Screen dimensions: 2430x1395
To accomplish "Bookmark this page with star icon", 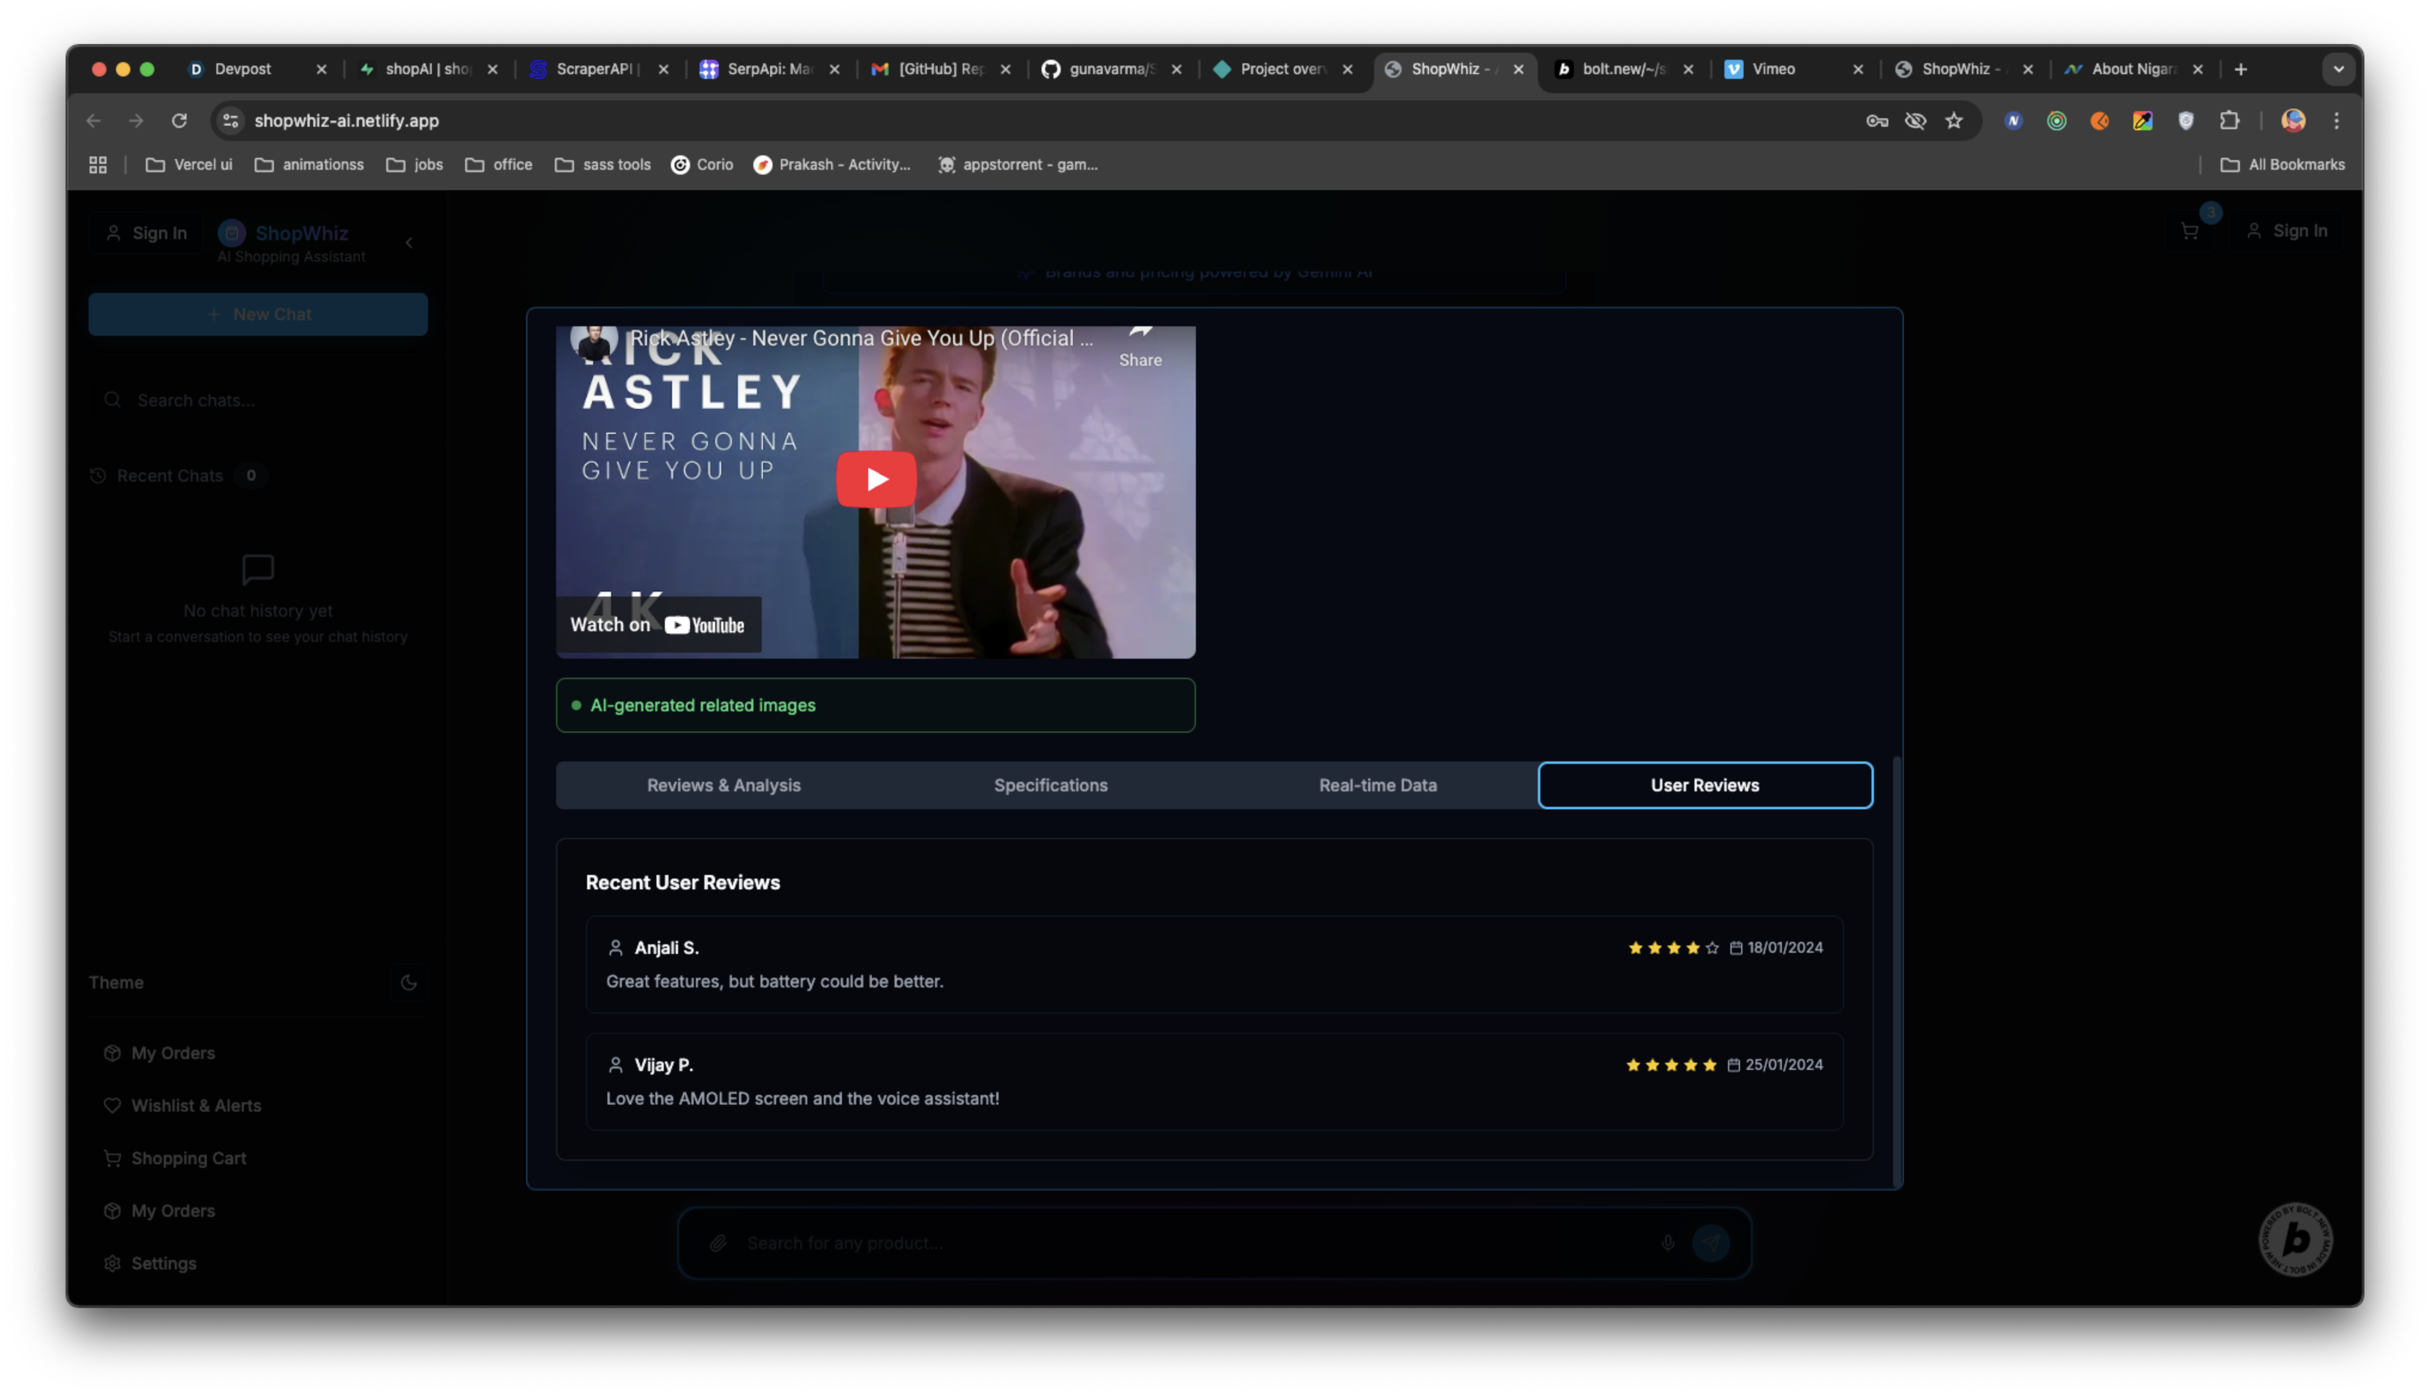I will [1954, 121].
